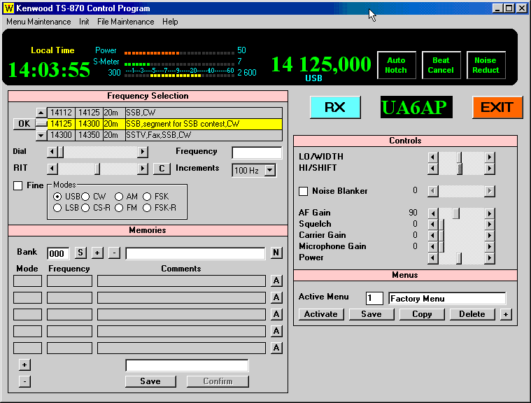Click the Save button in Memories
531x403 pixels.
coord(150,381)
